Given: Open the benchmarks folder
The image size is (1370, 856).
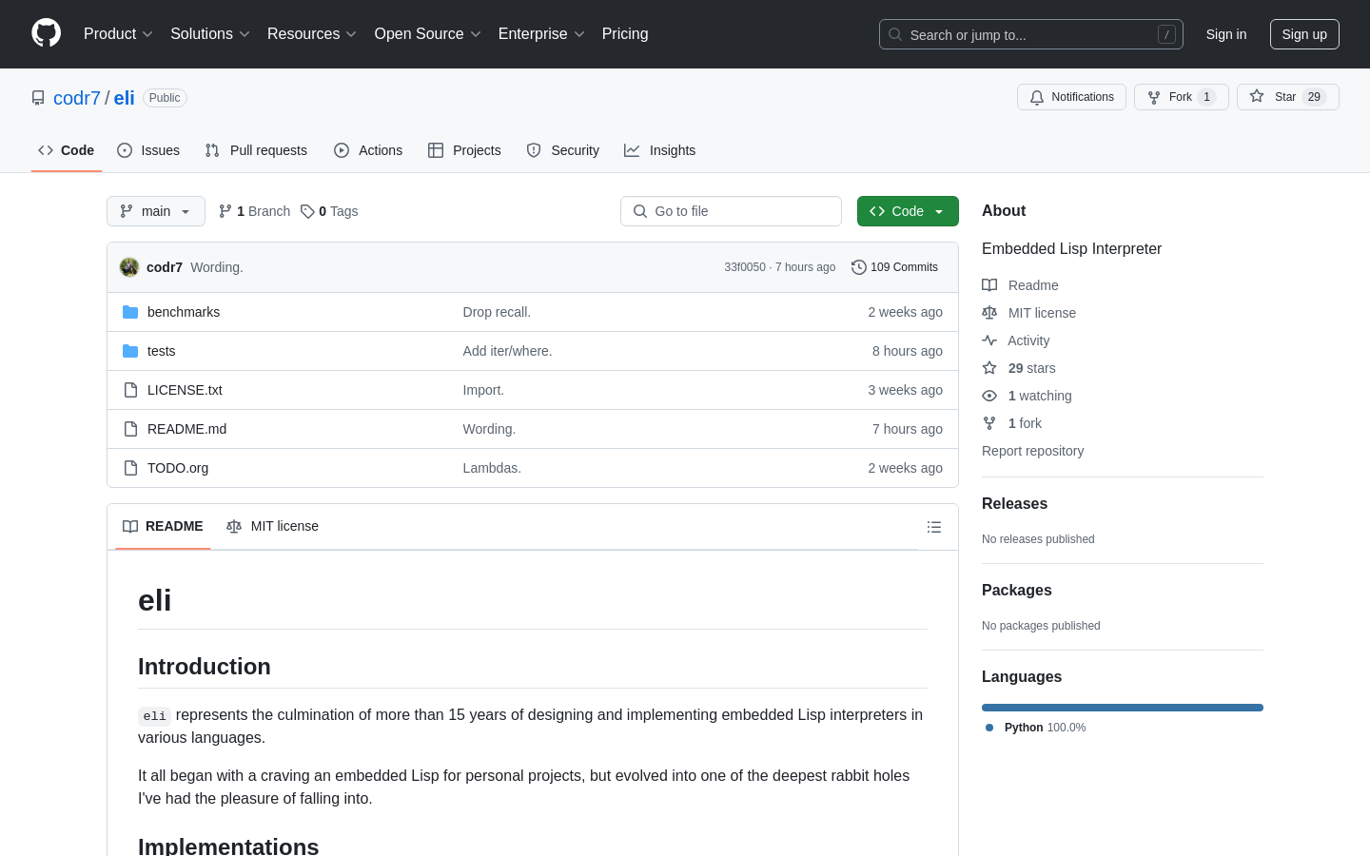Looking at the screenshot, I should point(184,312).
